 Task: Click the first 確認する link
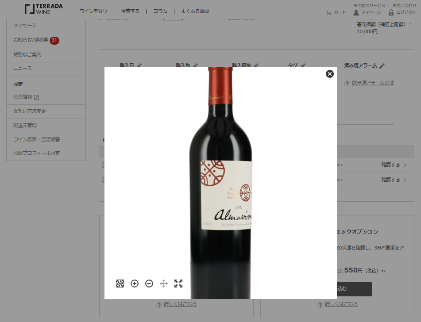390,165
